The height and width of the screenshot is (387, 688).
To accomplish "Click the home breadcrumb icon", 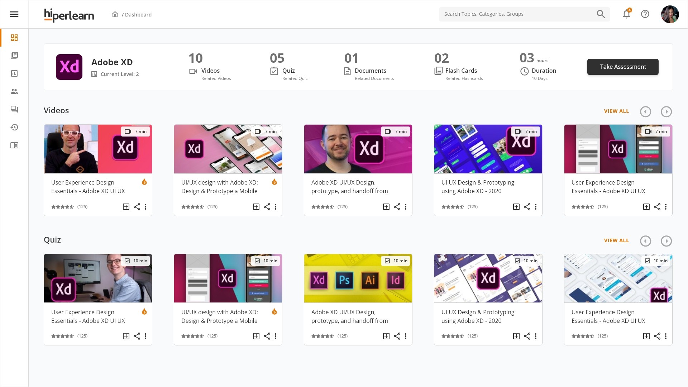I will click(115, 14).
